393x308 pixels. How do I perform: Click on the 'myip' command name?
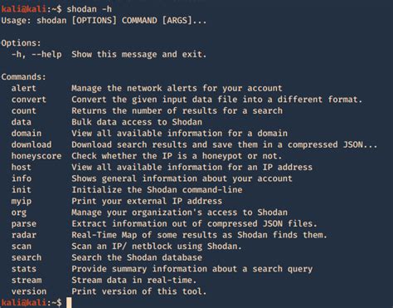coord(22,202)
